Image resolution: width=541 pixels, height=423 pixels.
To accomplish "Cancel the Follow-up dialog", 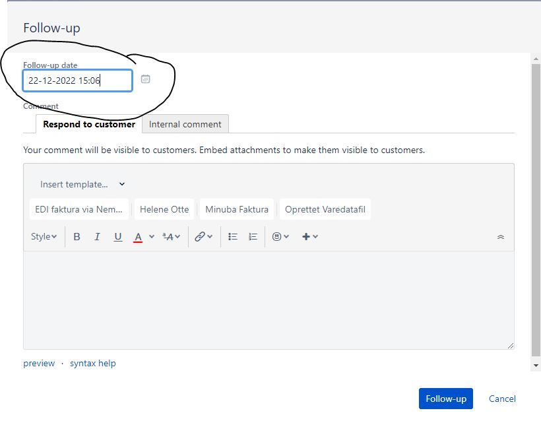I will 502,399.
